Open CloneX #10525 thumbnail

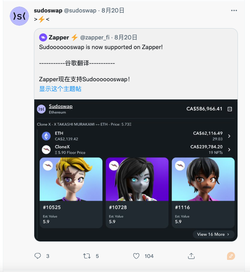coord(71,179)
